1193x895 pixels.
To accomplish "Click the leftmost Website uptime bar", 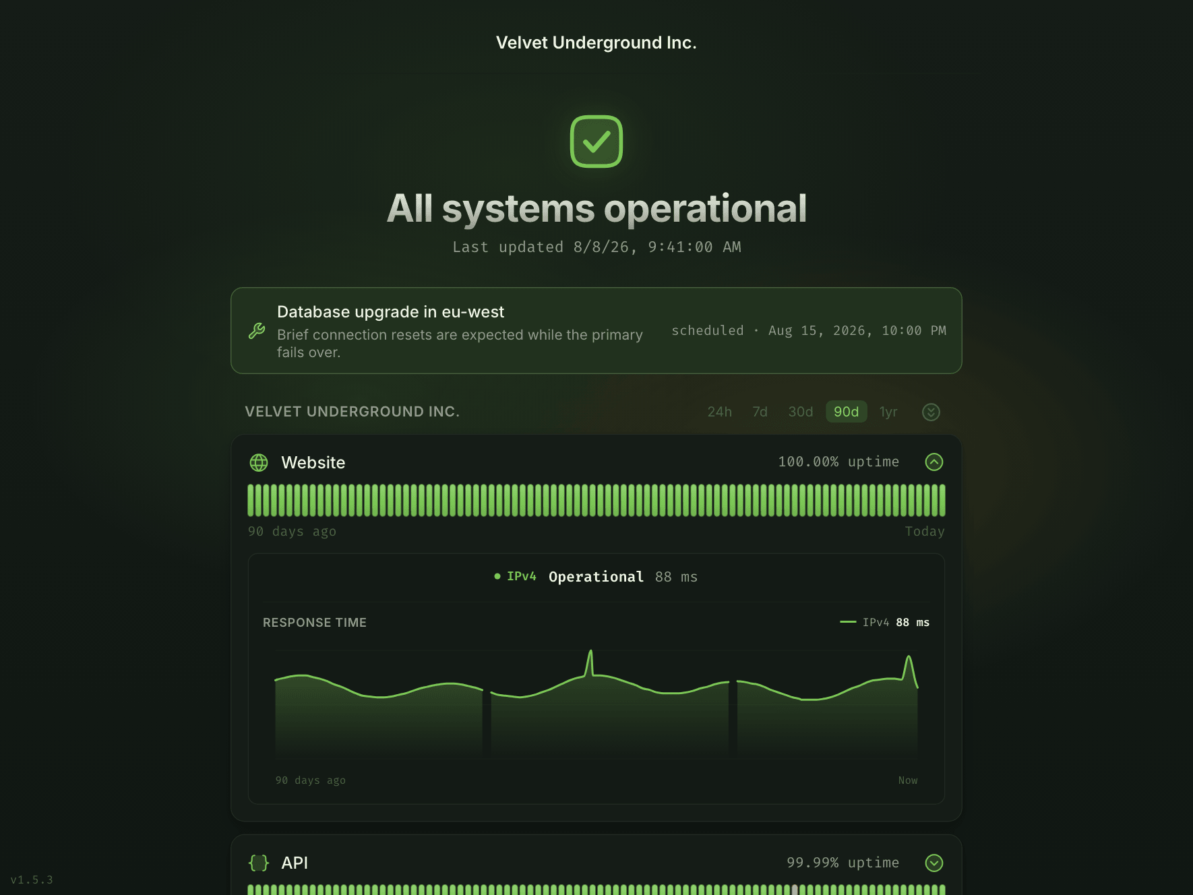I will [x=251, y=500].
